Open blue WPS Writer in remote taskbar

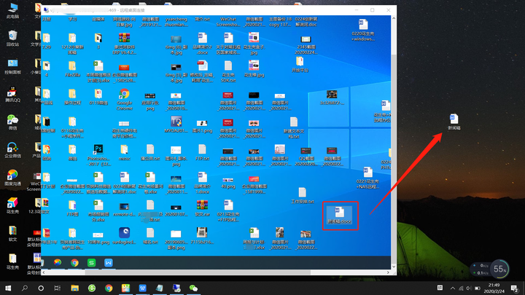pyautogui.click(x=109, y=263)
